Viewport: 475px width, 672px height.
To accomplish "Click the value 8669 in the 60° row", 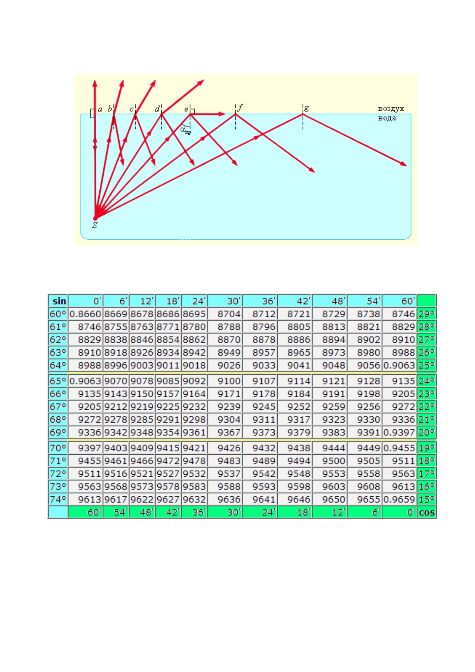I will coord(116,314).
